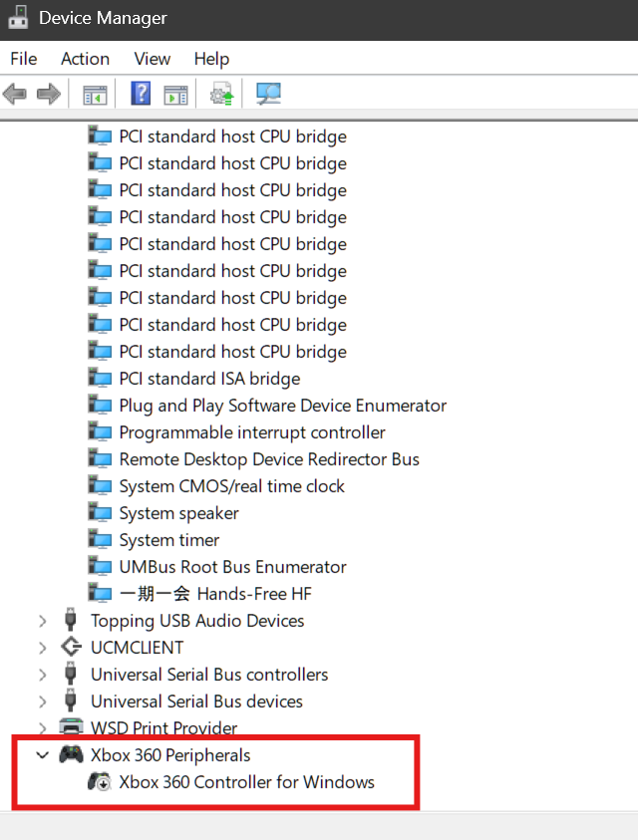This screenshot has width=638, height=840.
Task: Collapse the Xbox 360 Peripherals category
Action: pyautogui.click(x=42, y=755)
